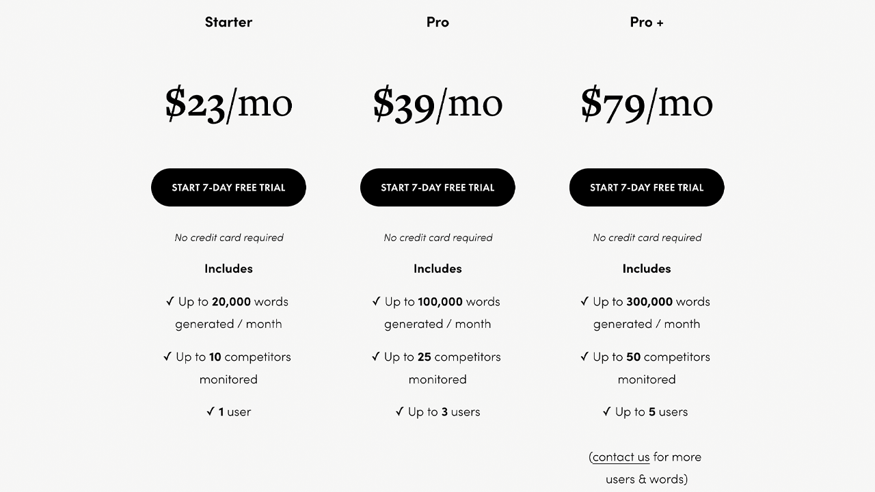Click the checkmark beside 20,000 words
This screenshot has width=875, height=492.
170,301
